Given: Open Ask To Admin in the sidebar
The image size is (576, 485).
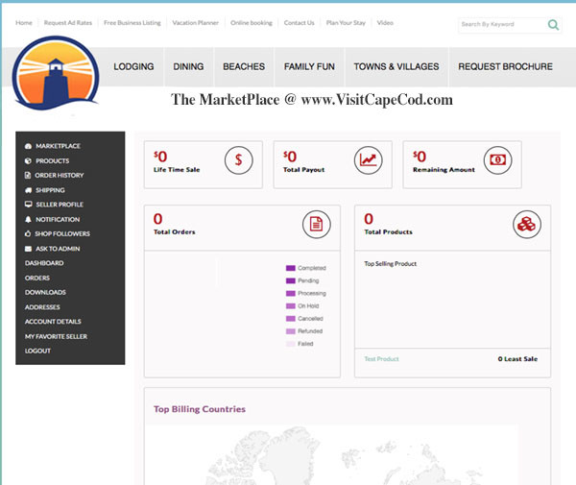Looking at the screenshot, I should [x=58, y=249].
